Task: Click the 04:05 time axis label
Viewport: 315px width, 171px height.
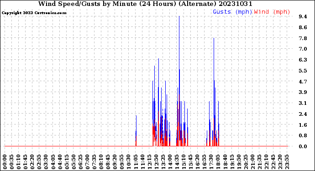Action: click(53, 161)
